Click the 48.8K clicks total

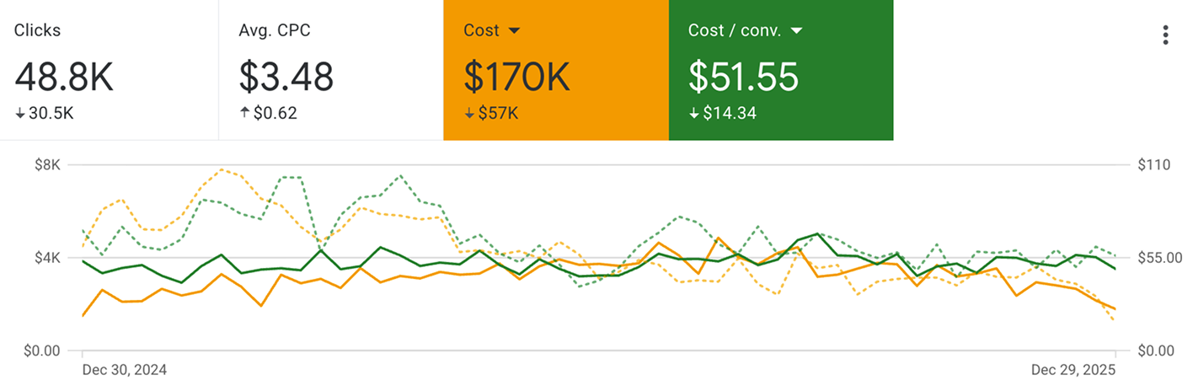(64, 77)
